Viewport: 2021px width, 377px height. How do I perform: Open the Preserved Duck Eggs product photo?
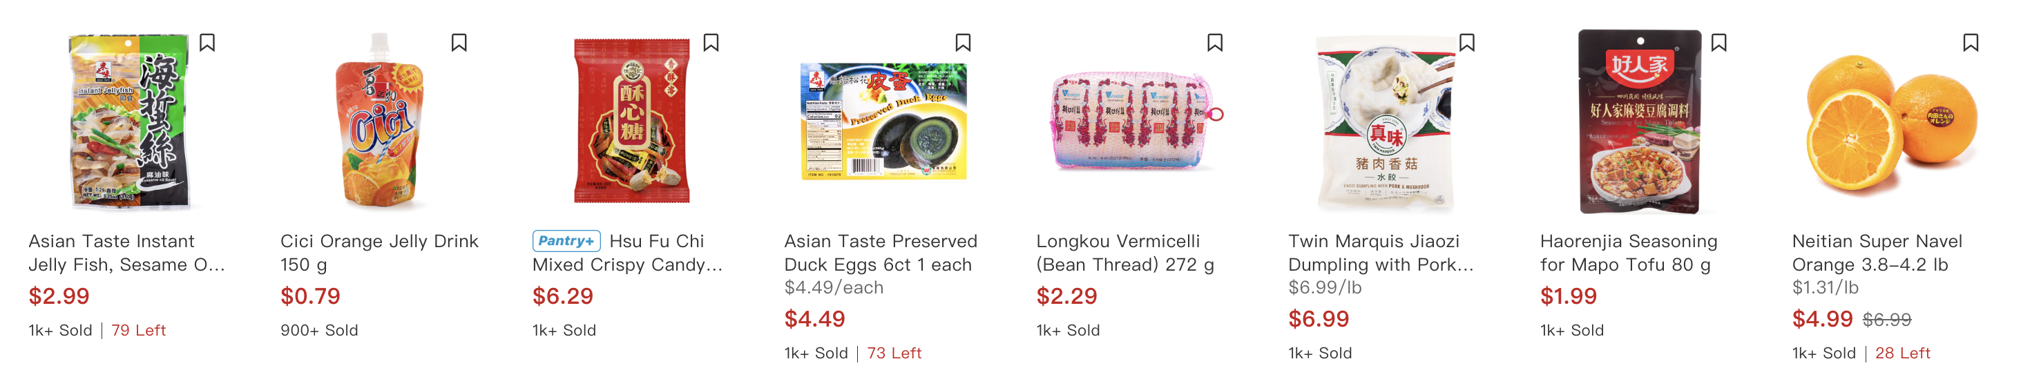point(883,122)
